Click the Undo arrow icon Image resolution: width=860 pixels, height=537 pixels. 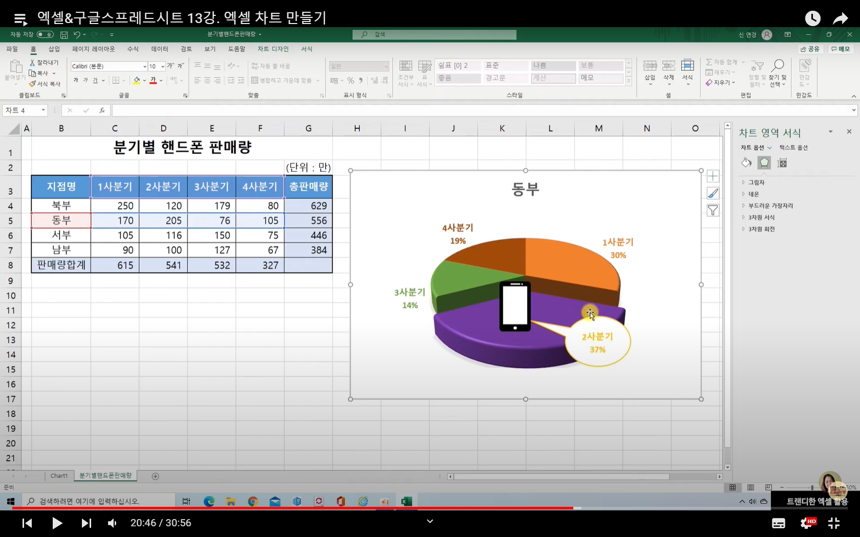coord(77,34)
